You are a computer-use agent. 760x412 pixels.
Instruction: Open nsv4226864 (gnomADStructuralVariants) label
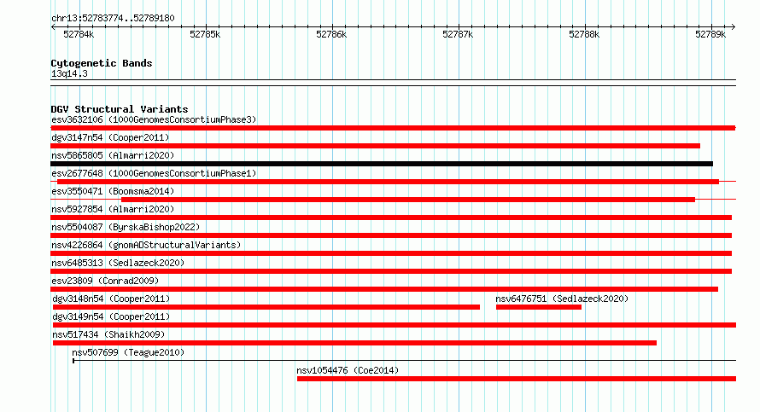click(x=146, y=245)
